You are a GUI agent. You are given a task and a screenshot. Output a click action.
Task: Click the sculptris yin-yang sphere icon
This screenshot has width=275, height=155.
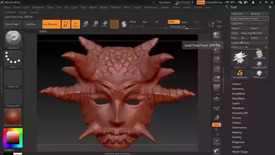click(124, 24)
